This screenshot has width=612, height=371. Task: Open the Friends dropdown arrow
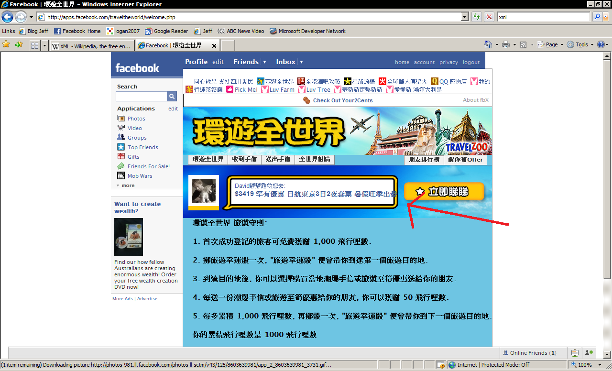[264, 62]
